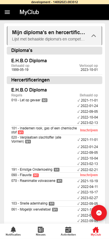Click the MyClub title in header

tap(29, 12)
